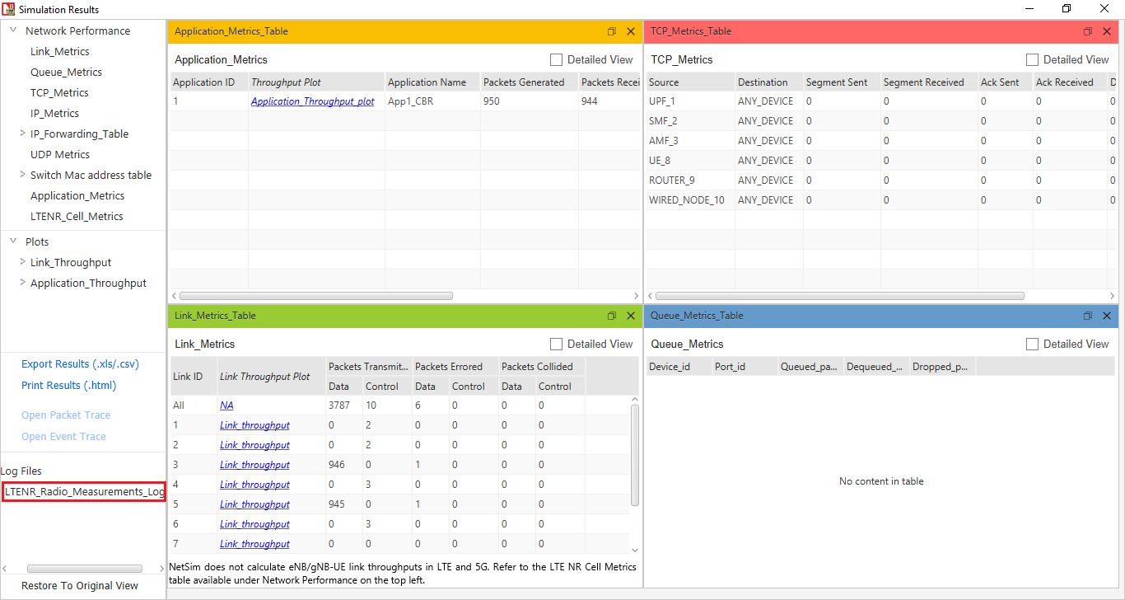Click the Simulation Results app icon
This screenshot has width=1125, height=600.
click(9, 9)
